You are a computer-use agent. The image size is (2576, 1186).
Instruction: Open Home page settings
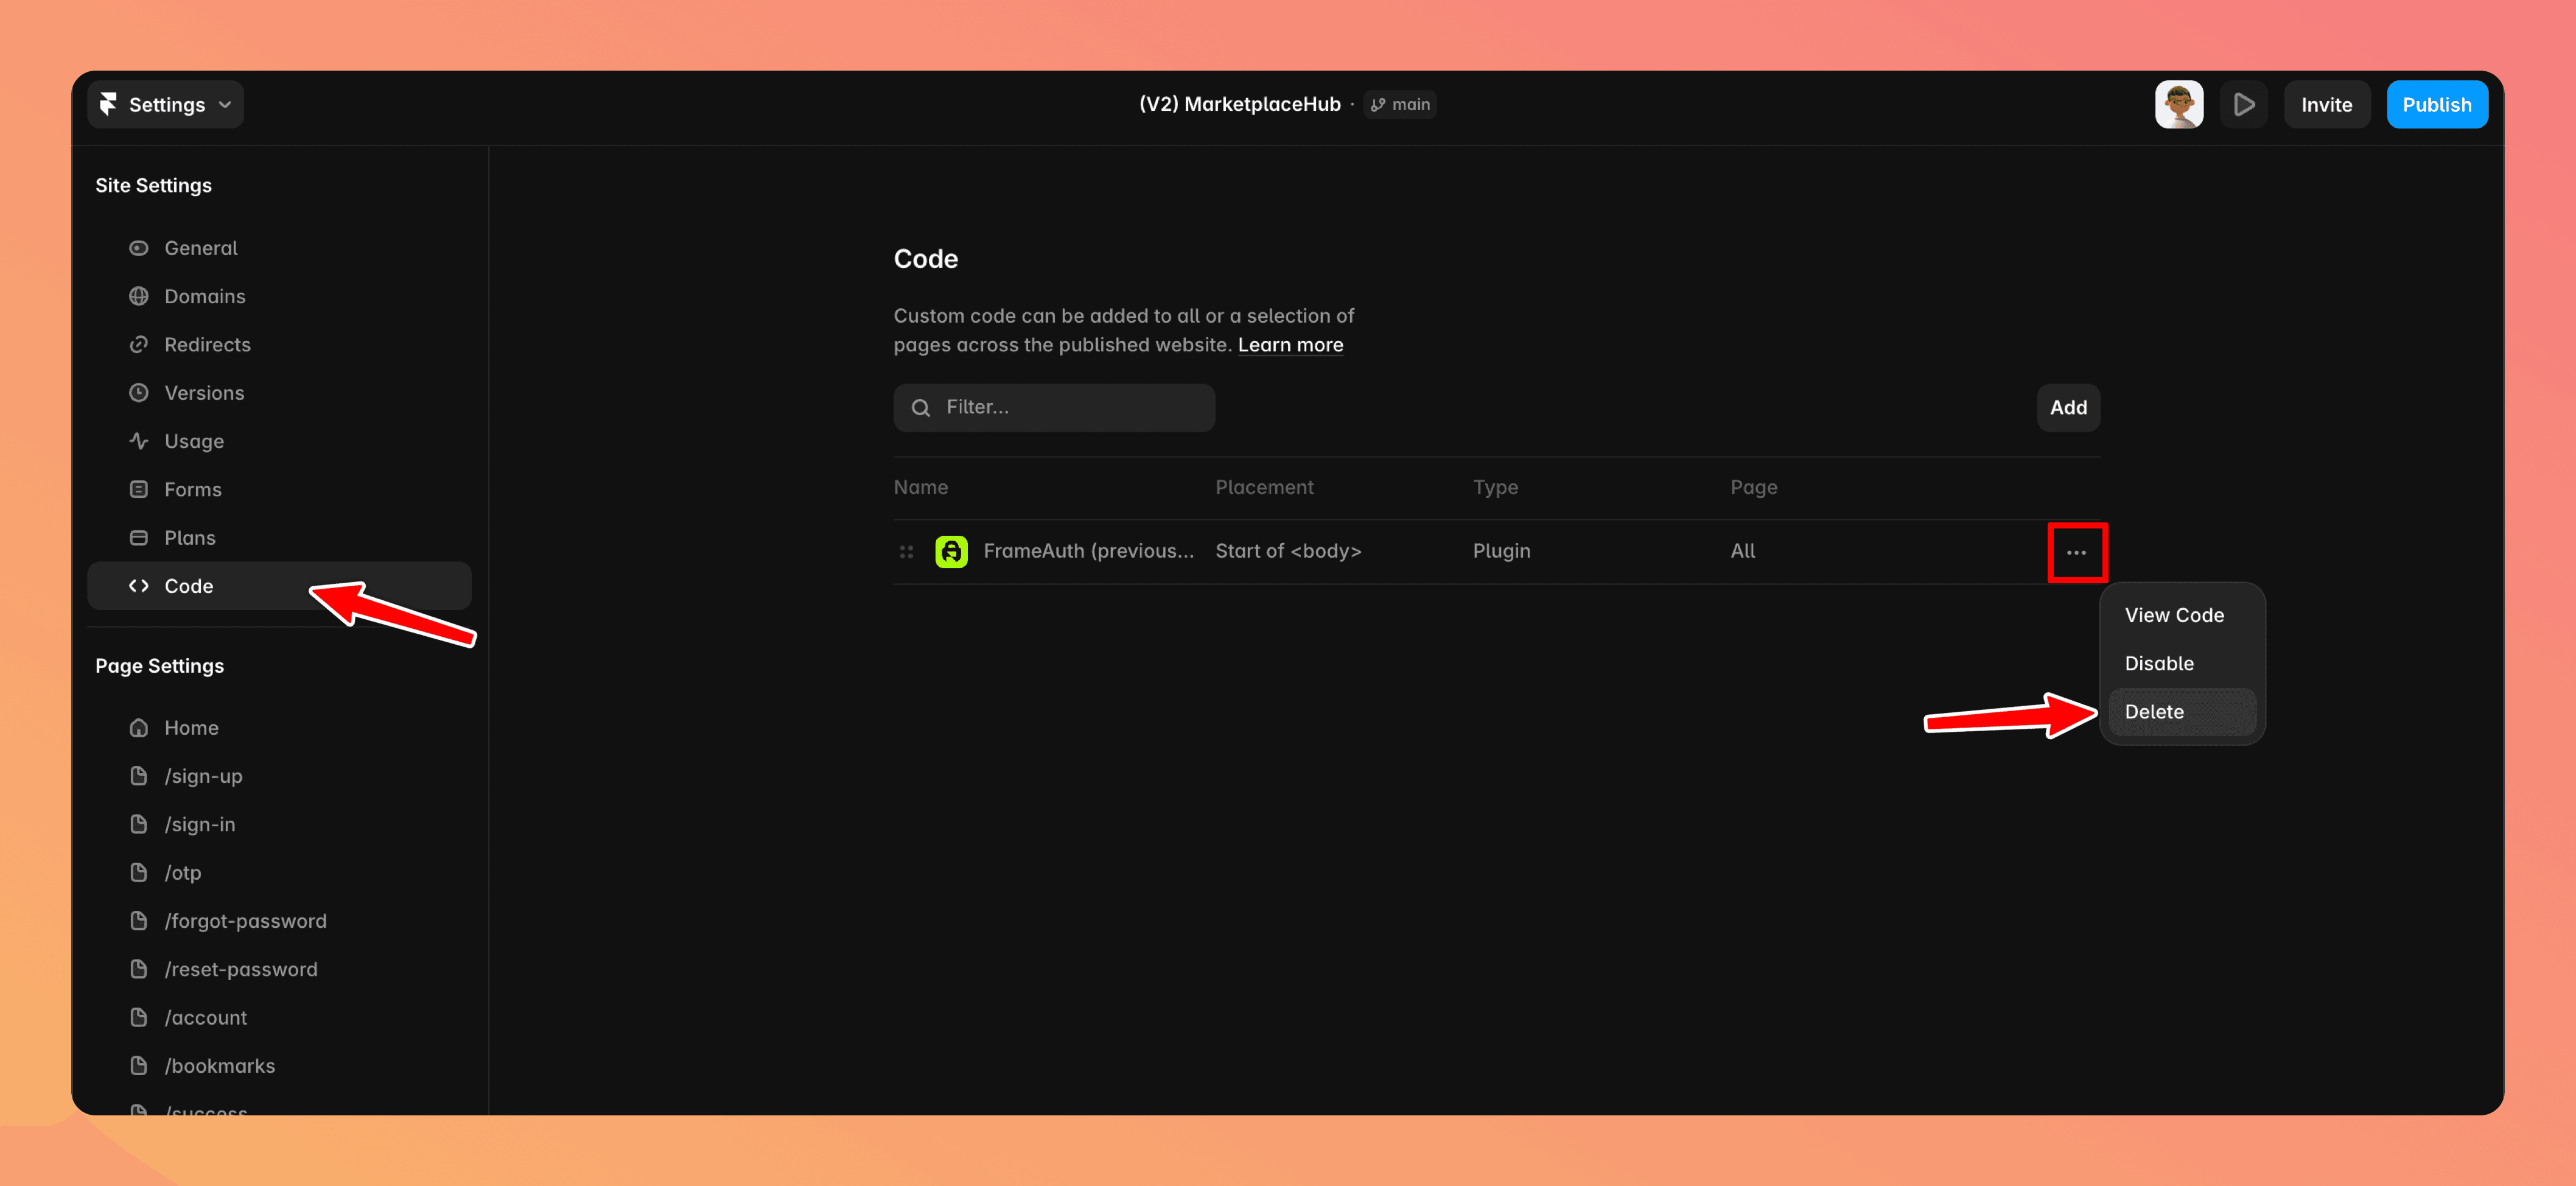tap(280, 728)
